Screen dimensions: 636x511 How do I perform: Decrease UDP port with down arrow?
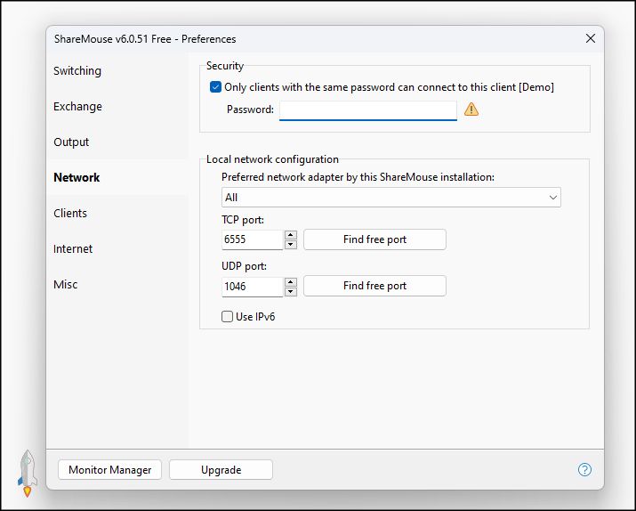tap(291, 291)
